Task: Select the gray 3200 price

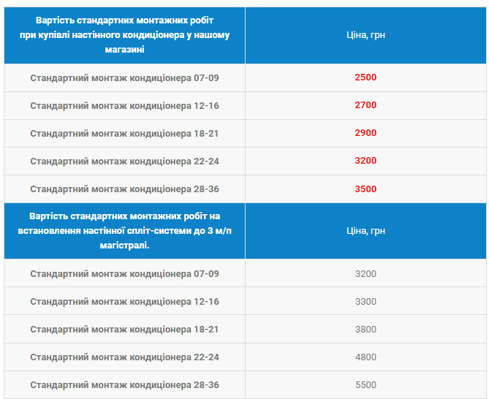Action: (x=365, y=274)
